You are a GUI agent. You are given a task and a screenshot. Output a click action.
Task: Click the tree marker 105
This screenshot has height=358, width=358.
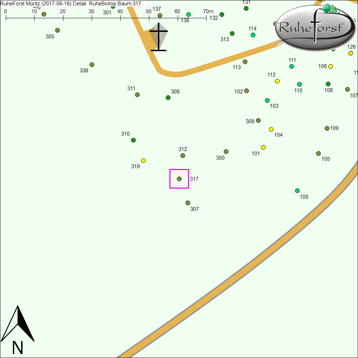[x=318, y=153]
